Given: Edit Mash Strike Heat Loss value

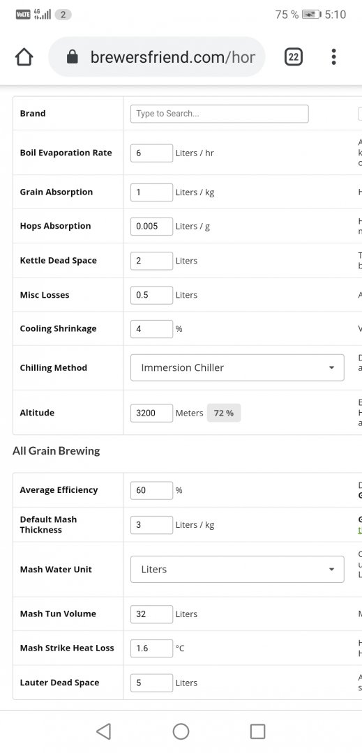Looking at the screenshot, I should [x=151, y=648].
